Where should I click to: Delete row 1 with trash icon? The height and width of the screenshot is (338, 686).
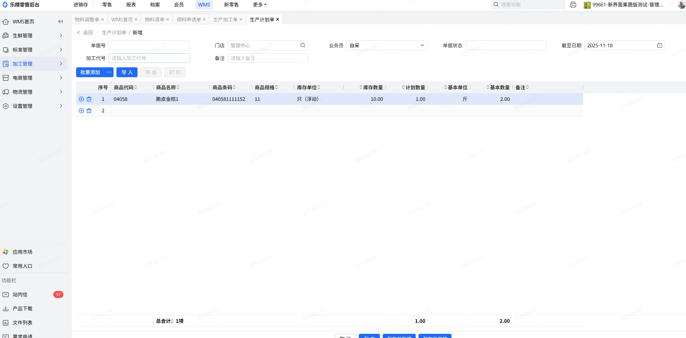[89, 99]
